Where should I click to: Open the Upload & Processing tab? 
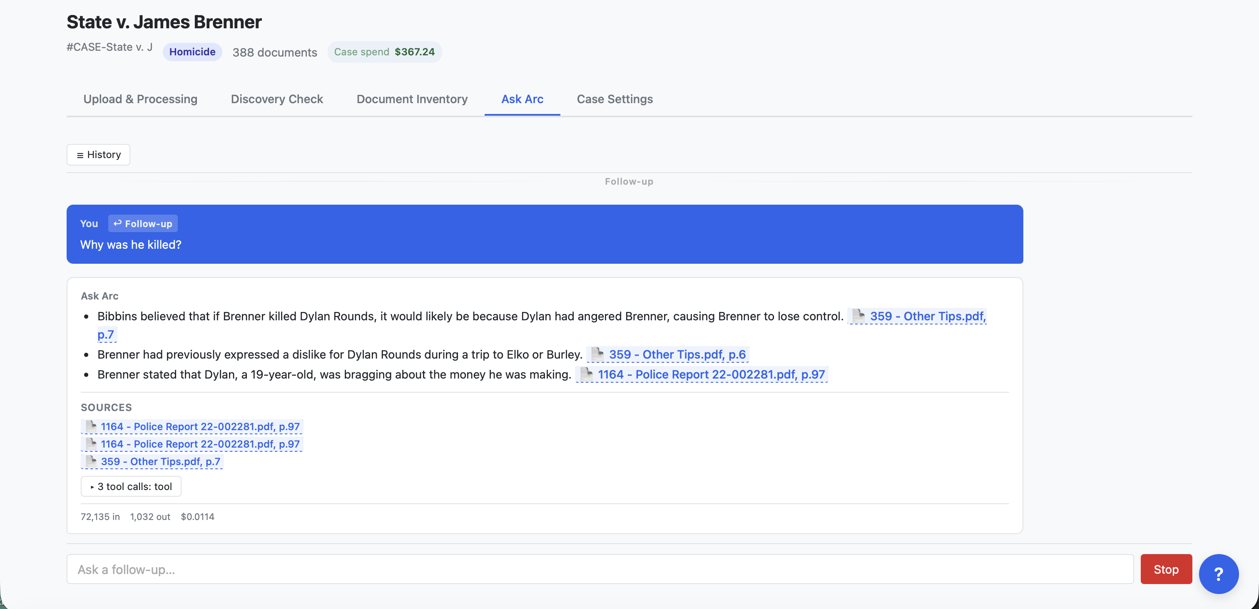(140, 99)
